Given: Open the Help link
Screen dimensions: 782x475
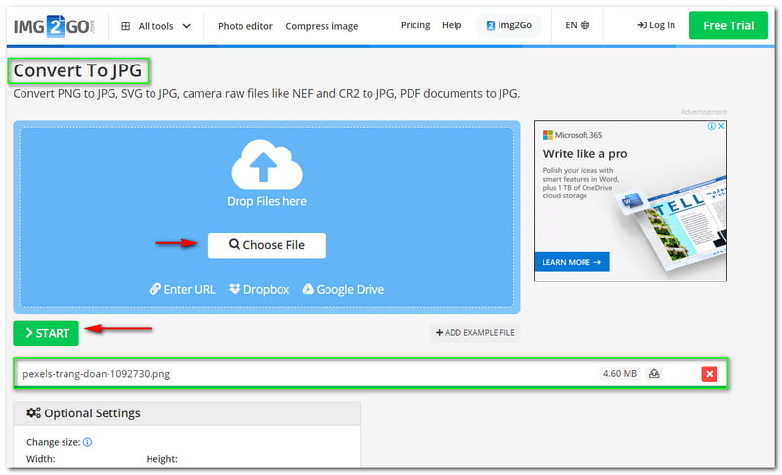Looking at the screenshot, I should 452,25.
